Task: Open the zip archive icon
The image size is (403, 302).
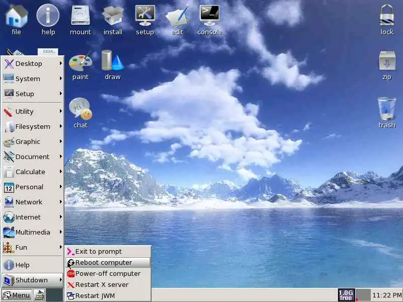Action: click(387, 65)
